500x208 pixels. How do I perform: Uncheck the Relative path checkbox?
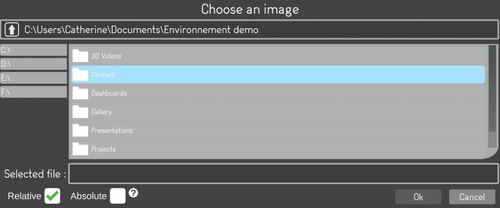(x=52, y=196)
